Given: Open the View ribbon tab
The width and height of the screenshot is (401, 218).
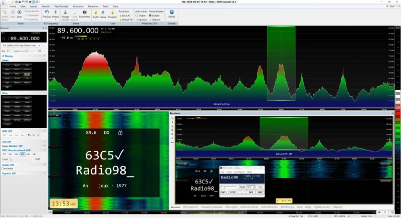Looking at the screenshot, I should click(23, 7).
